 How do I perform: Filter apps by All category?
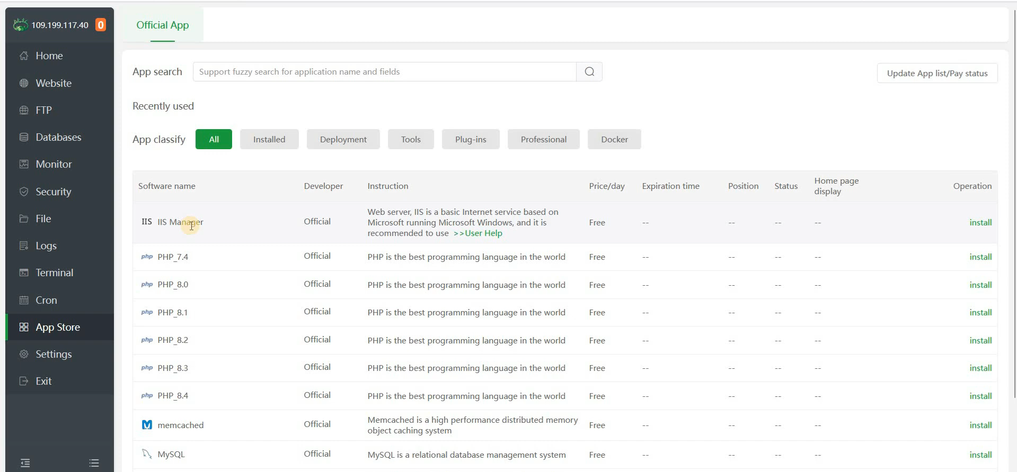click(x=214, y=139)
